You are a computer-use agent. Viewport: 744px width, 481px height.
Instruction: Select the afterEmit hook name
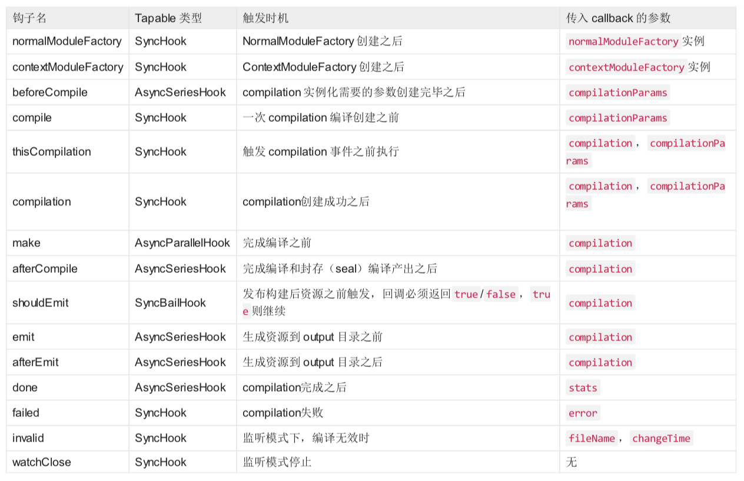pos(35,362)
